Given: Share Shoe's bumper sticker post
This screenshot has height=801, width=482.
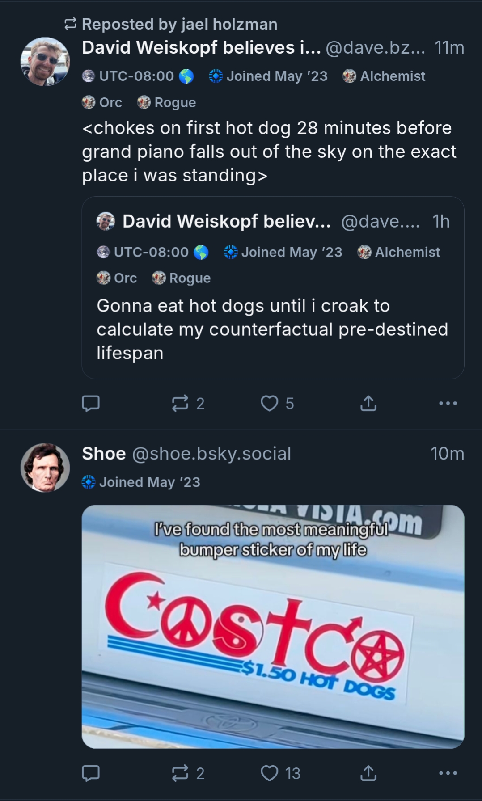Looking at the screenshot, I should tap(368, 773).
